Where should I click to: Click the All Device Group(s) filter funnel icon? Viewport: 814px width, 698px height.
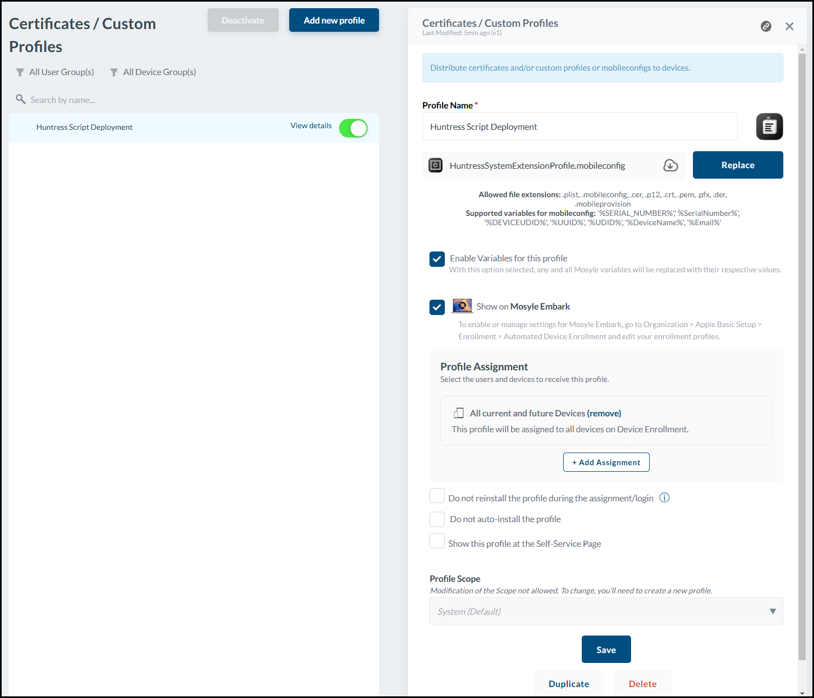[x=114, y=72]
